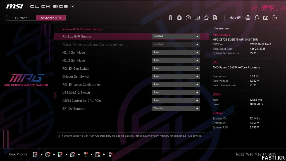286x161 pixels.
Task: Switch to EZ Mode tab
Action: click(21, 18)
